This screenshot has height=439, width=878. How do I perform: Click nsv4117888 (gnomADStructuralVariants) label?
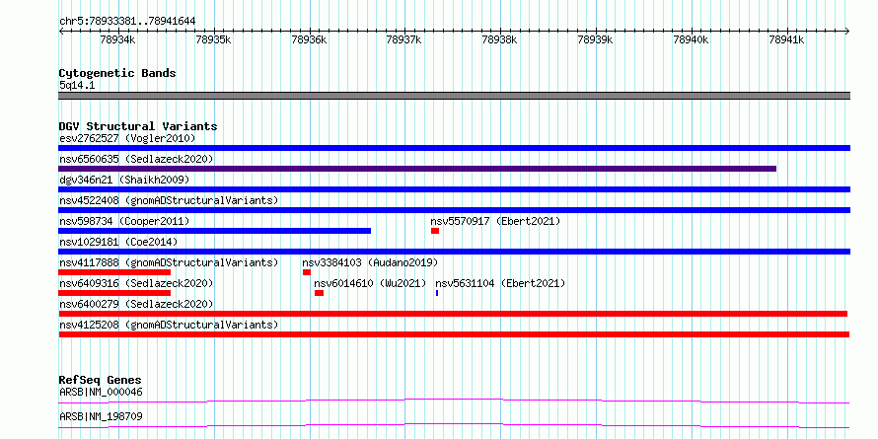[169, 262]
